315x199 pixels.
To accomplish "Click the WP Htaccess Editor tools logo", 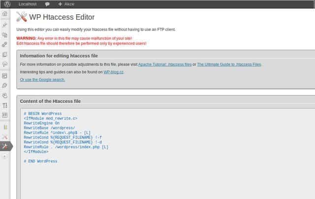I will [22, 17].
